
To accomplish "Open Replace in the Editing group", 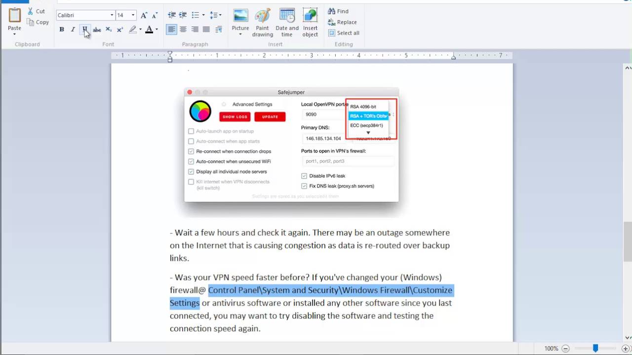I will [342, 22].
